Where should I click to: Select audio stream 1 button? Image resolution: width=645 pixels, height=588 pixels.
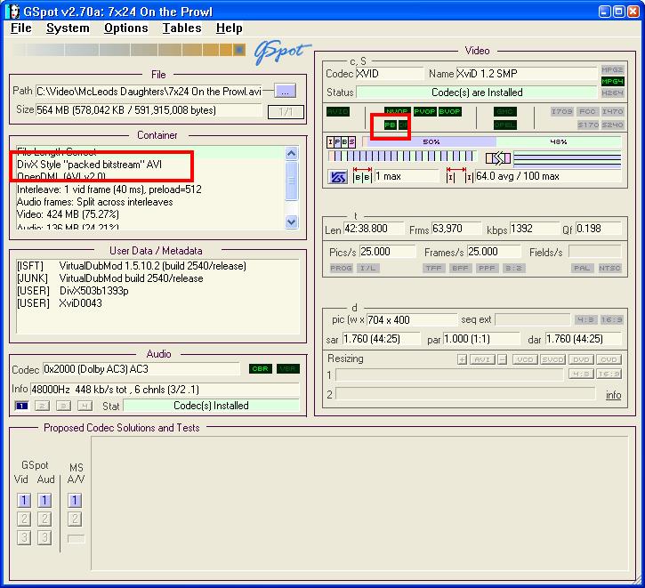tap(21, 406)
